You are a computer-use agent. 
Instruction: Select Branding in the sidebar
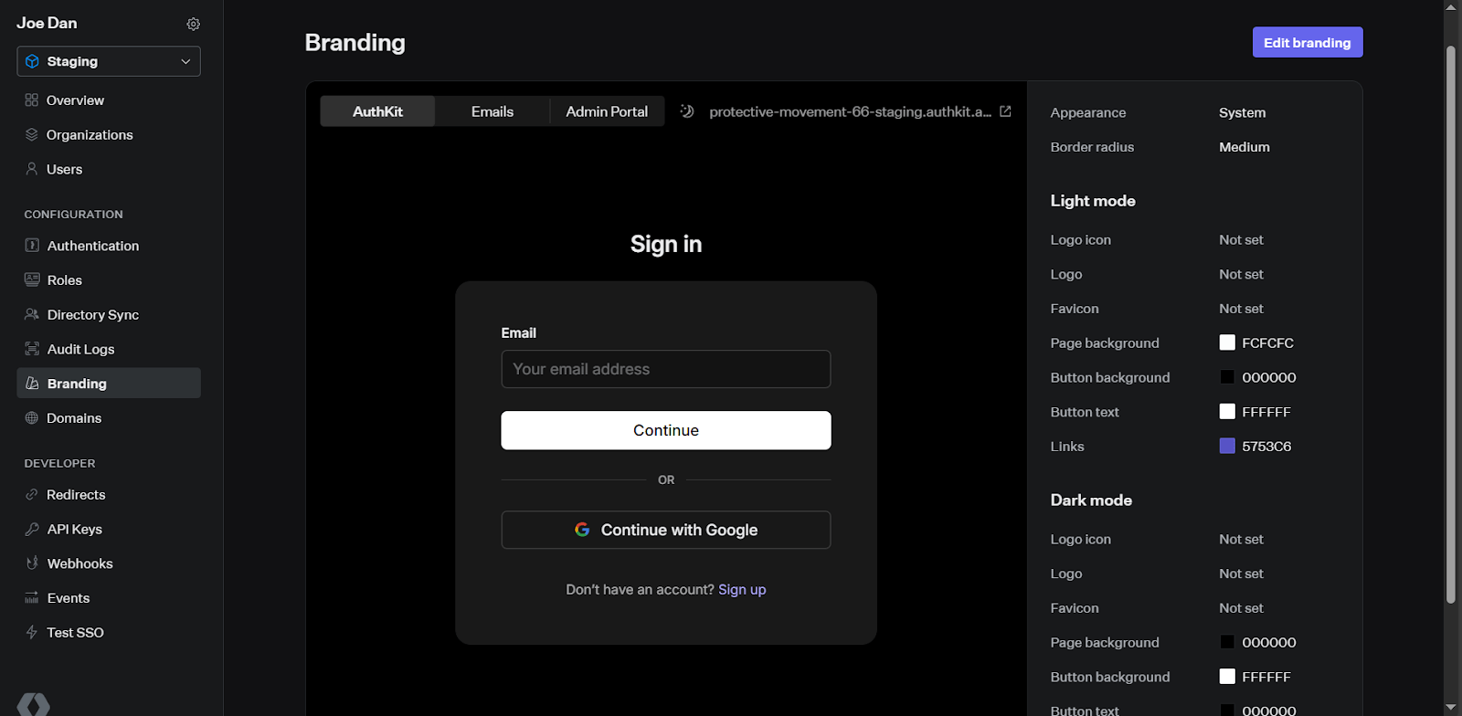point(109,384)
